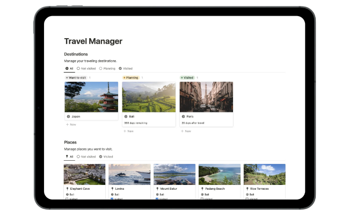This screenshot has width=349, height=215.
Task: Click the Mount Batur title
Action: tap(169, 189)
